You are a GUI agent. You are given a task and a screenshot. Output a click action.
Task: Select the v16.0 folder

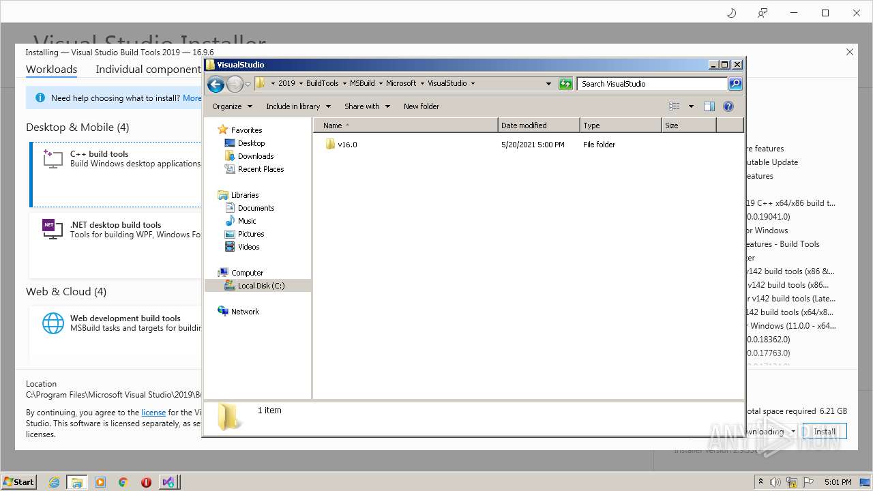coord(341,145)
